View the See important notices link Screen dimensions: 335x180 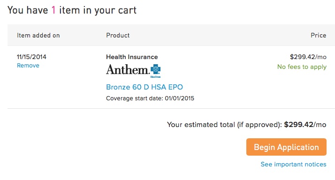coord(293,164)
